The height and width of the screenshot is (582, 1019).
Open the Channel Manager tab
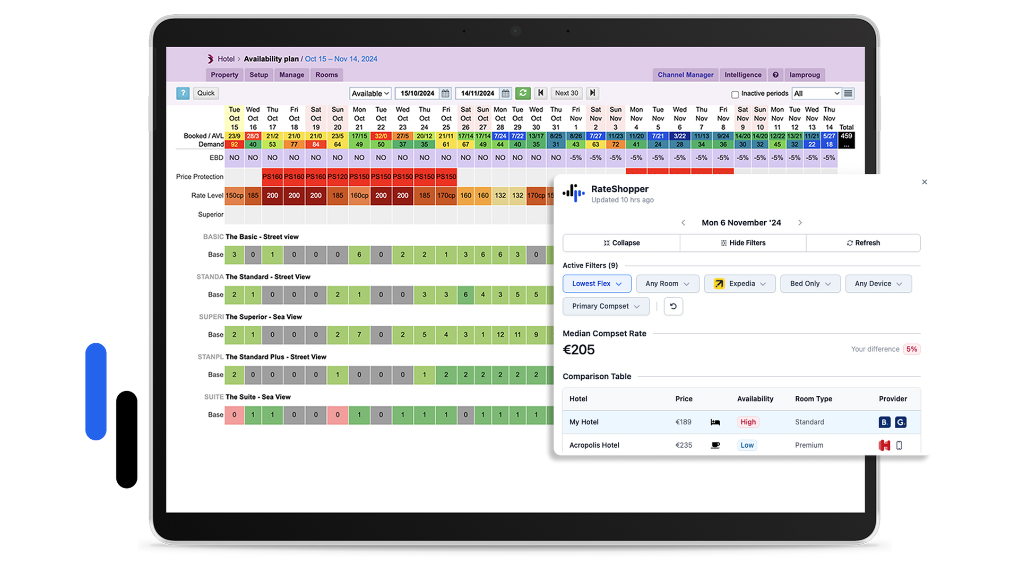tap(685, 75)
